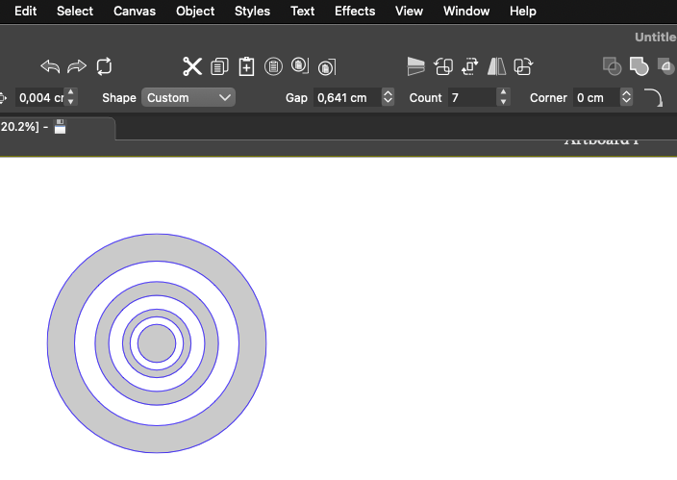Click the Redo arrow icon
This screenshot has width=677, height=480.
[77, 66]
